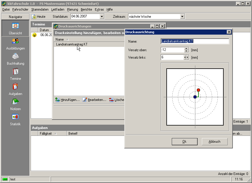The image size is (252, 183).
Task: Select the Buchhaltung navigator icon
Action: (15, 57)
